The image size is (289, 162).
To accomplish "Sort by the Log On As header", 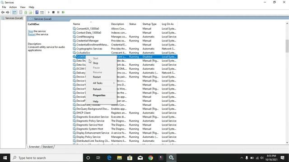I will coord(169,24).
